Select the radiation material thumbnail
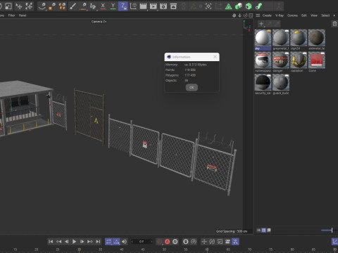338x253 pixels. click(x=299, y=60)
